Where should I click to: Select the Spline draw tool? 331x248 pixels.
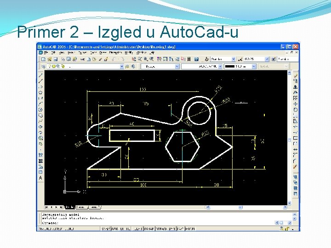pyautogui.click(x=40, y=121)
